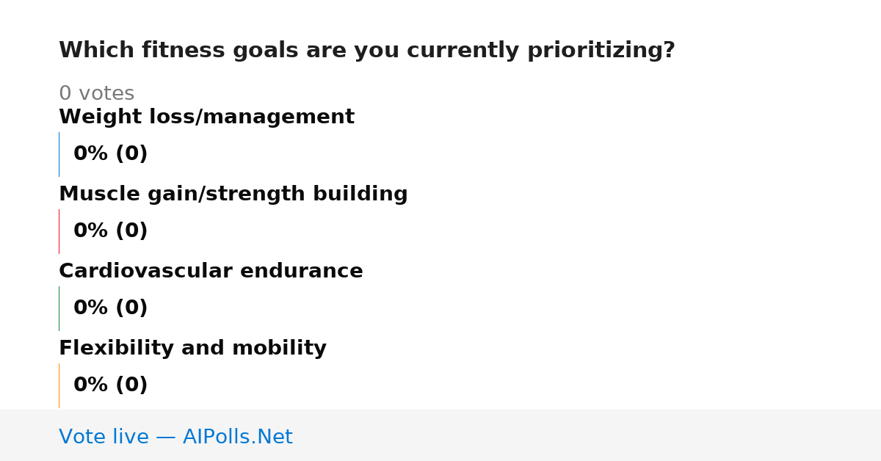Click the word 'prioritizing?' in the heading
This screenshot has height=461, width=881.
click(x=601, y=51)
